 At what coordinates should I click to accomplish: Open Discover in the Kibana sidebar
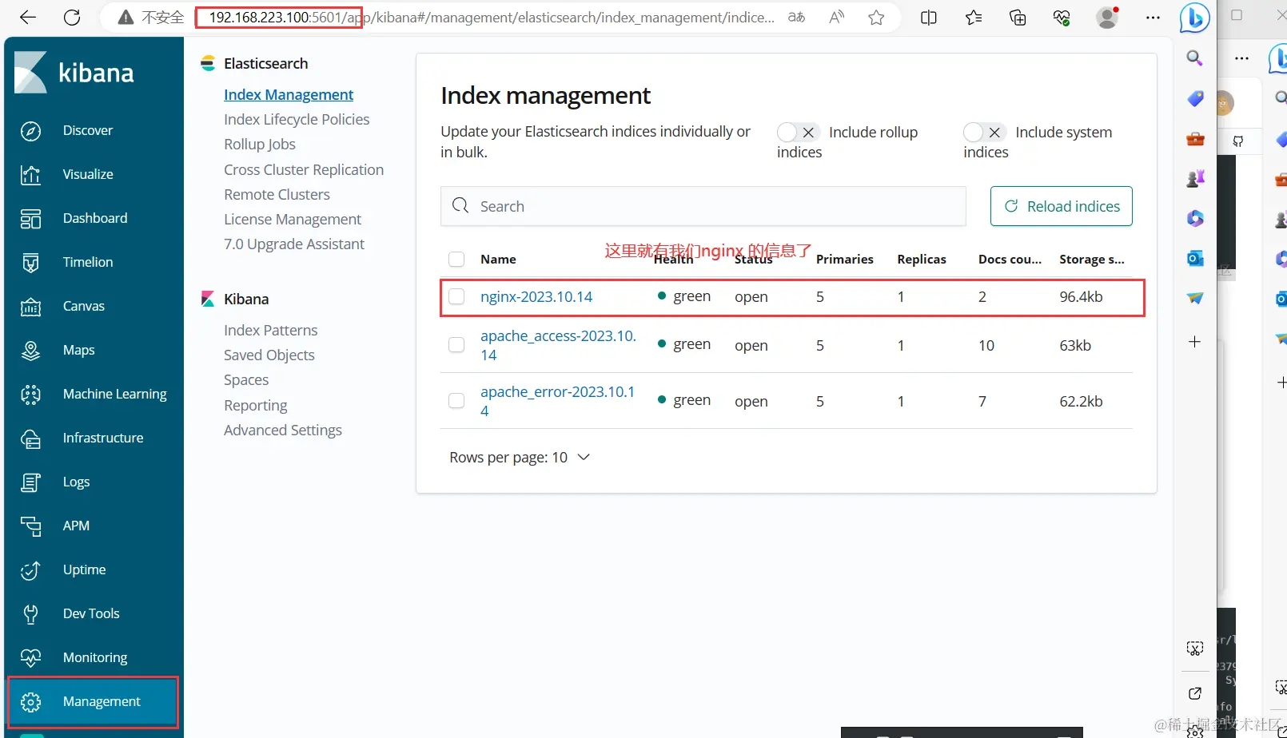coord(88,130)
